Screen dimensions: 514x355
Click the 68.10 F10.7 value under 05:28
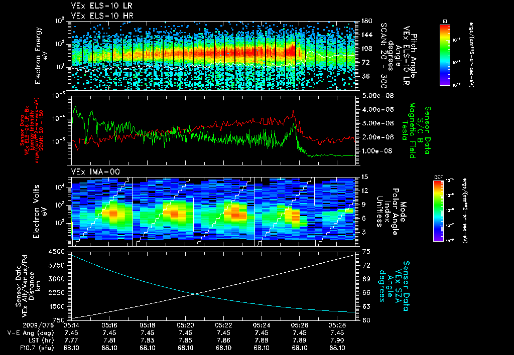338,348
